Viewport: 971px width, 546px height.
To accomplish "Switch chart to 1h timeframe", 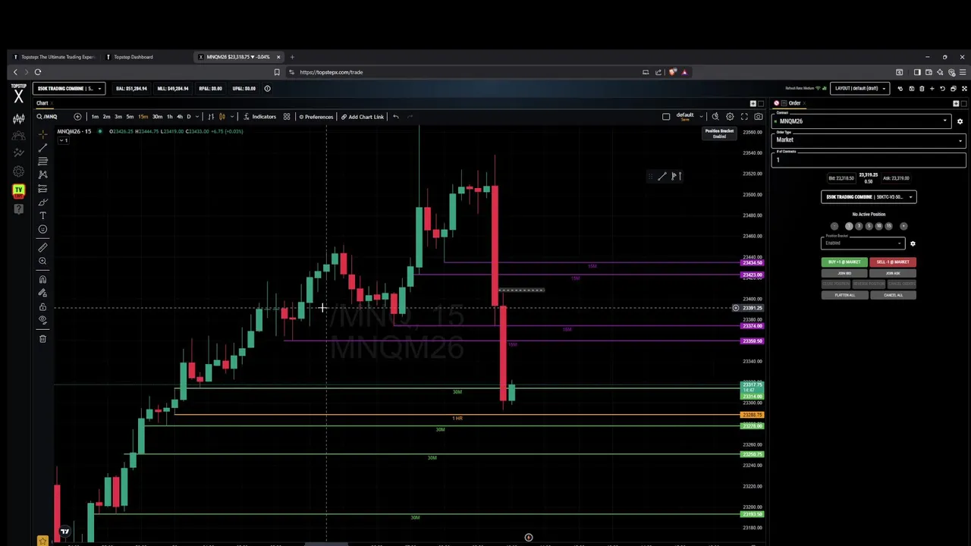I will pyautogui.click(x=169, y=117).
